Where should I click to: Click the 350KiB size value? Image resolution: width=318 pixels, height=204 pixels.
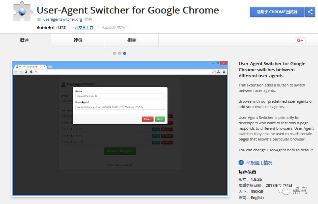point(257,192)
